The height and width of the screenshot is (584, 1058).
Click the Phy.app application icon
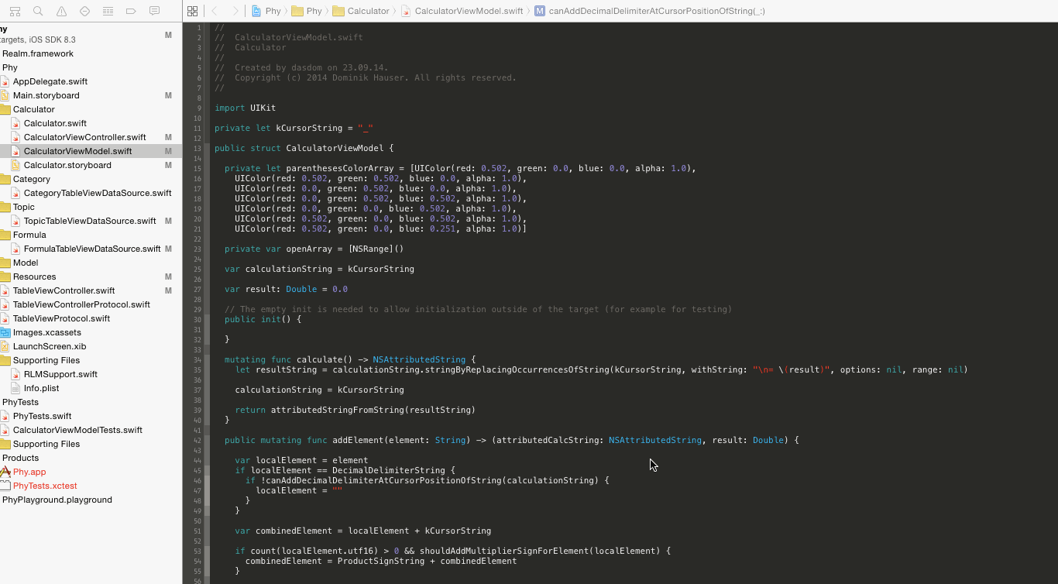(5, 472)
